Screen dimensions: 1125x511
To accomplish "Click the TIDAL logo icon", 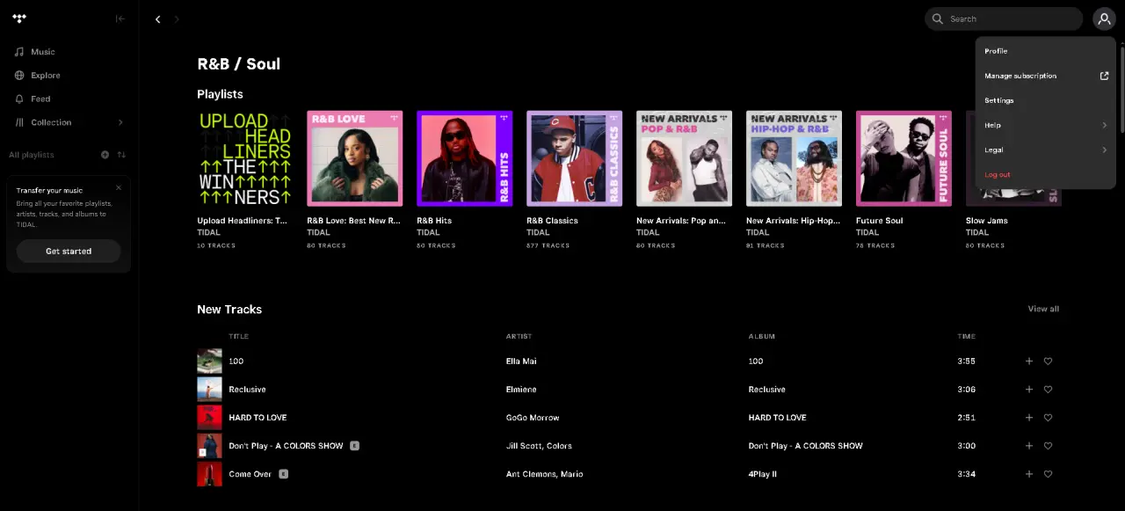I will tap(19, 18).
